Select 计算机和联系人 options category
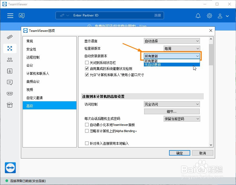Viewport: 236px width, 185px height. click(x=50, y=73)
